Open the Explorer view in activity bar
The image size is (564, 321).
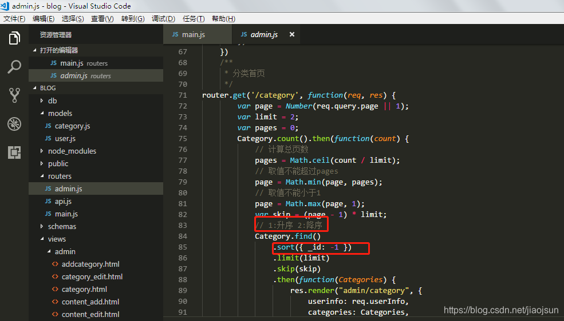[14, 38]
